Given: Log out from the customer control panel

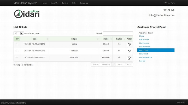Looking at the screenshot, I should (142, 61).
